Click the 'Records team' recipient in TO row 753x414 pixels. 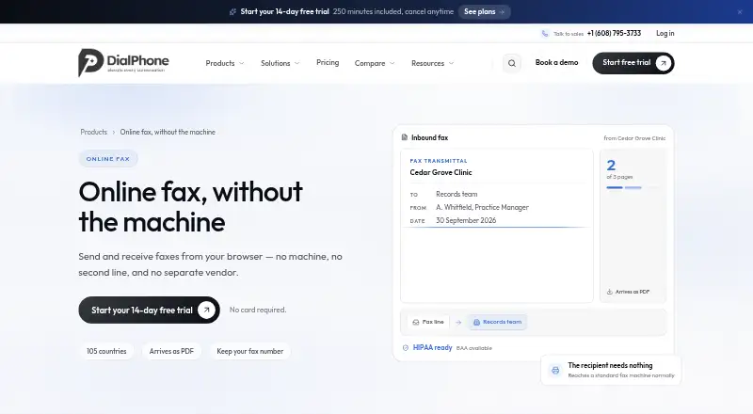(457, 194)
